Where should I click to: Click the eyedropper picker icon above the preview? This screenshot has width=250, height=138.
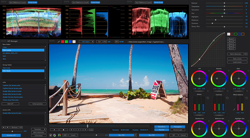click(x=59, y=42)
